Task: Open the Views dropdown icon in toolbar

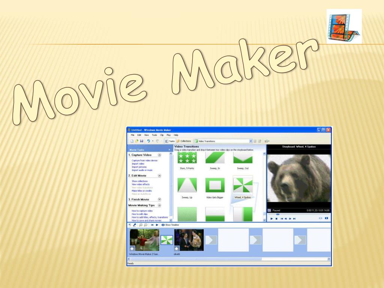Action: coord(267,141)
